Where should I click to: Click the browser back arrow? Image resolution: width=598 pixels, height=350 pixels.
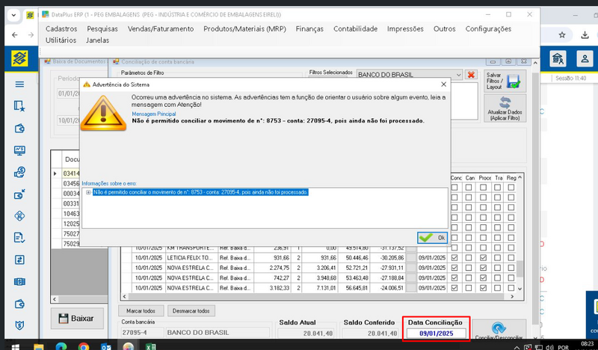14,35
